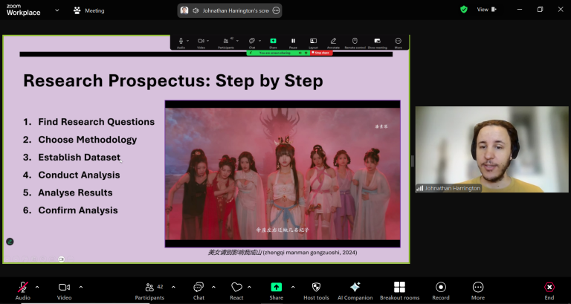This screenshot has height=304, width=571.
Task: Click the signal strength icon by Johnathan Harrington
Action: tap(420, 188)
